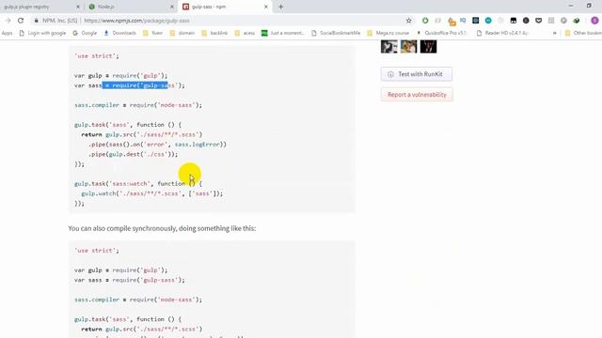Screen dimensions: 602x338
Task: Select the gulp-sass - npm tab
Action: [x=225, y=7]
